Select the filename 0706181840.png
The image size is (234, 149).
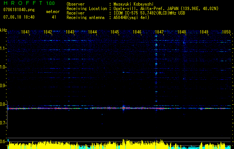pos(19,10)
